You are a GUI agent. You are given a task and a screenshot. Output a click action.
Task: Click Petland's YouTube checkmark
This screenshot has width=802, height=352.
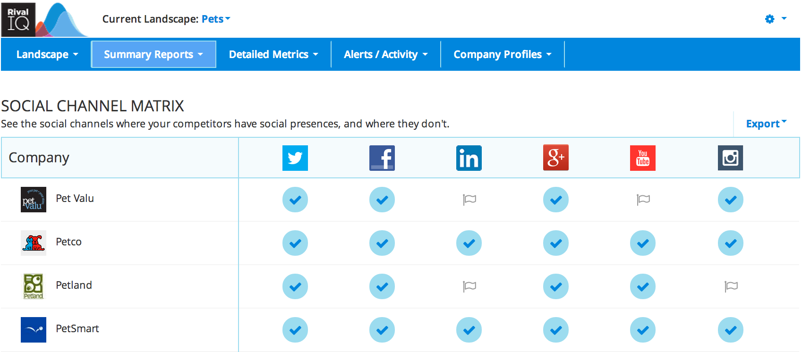pos(643,286)
